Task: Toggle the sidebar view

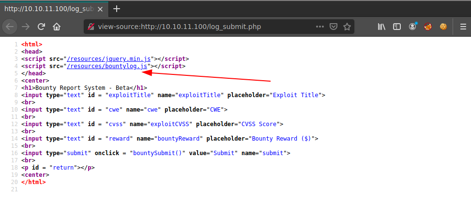Action: tap(397, 27)
